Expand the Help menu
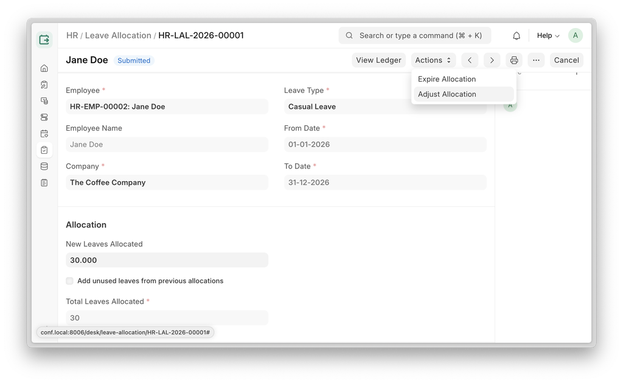 click(x=548, y=36)
